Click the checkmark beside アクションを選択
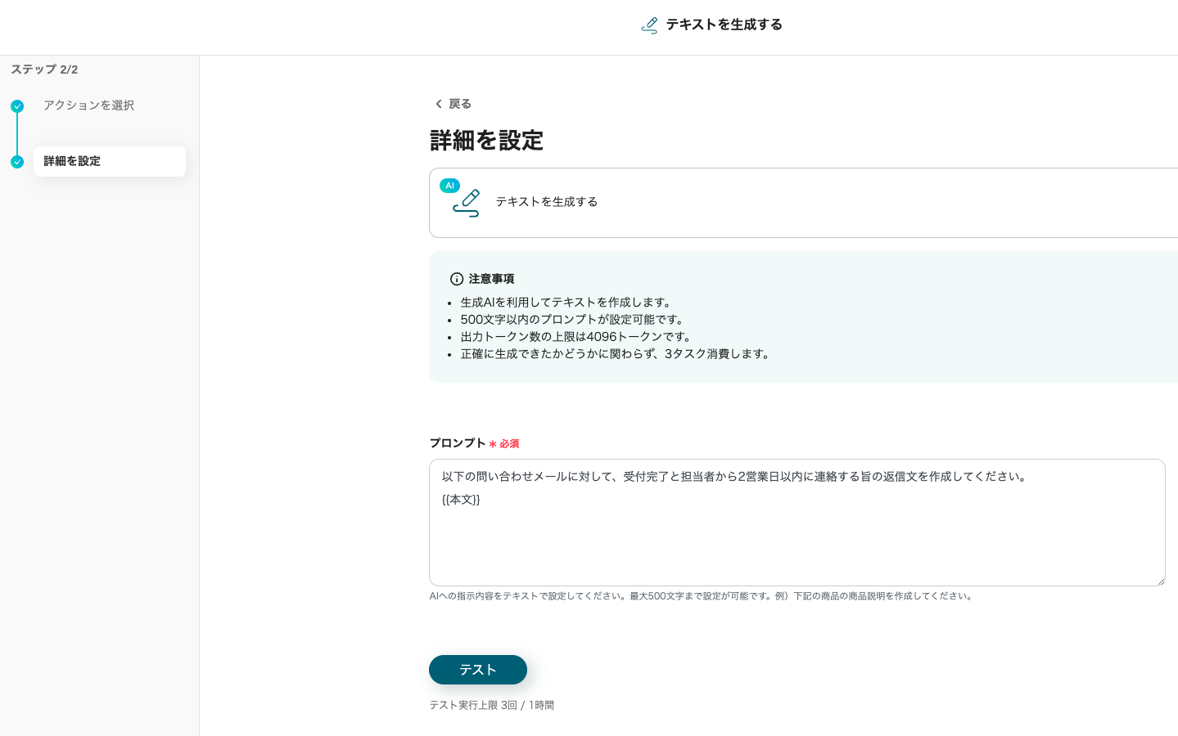Viewport: 1178px width, 736px height. coord(17,106)
